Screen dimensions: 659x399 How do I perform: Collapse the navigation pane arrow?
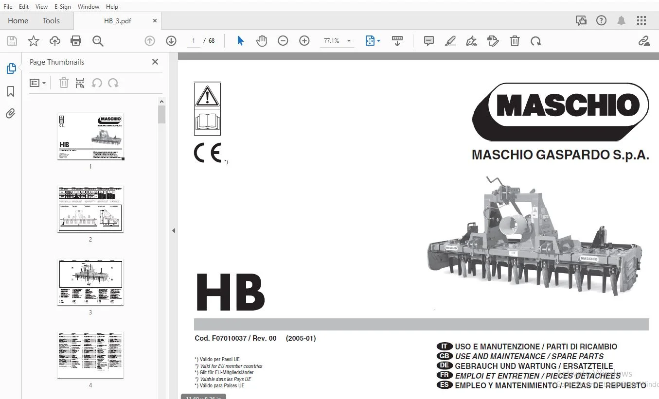(x=174, y=230)
